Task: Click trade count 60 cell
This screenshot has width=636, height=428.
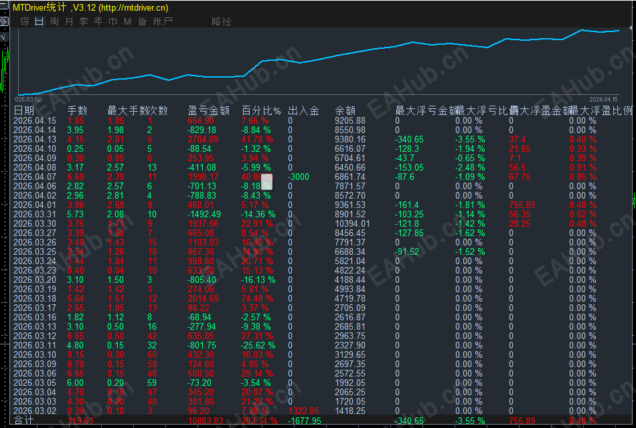Action: [152, 354]
